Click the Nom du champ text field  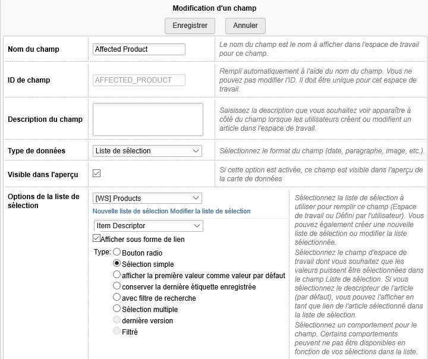pos(139,49)
